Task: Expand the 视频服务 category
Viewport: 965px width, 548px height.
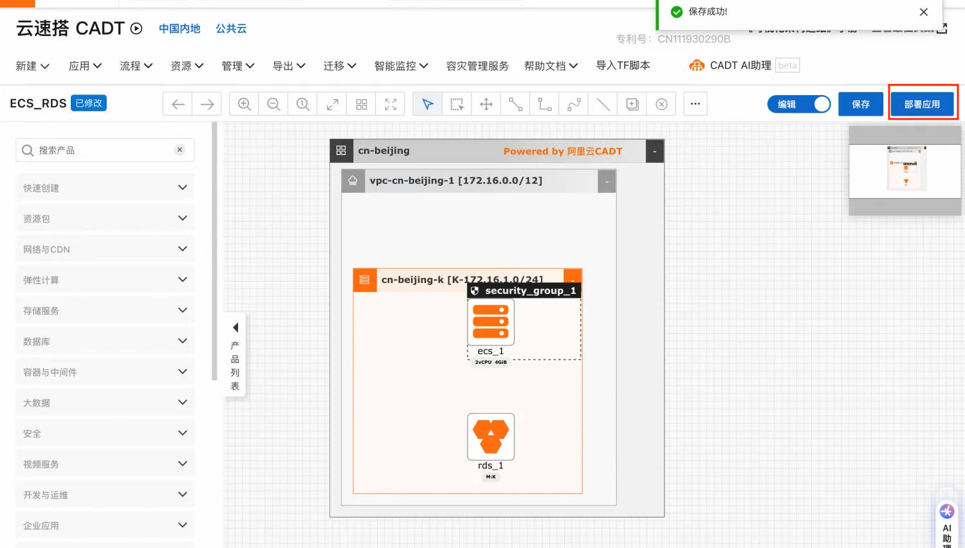Action: point(105,464)
